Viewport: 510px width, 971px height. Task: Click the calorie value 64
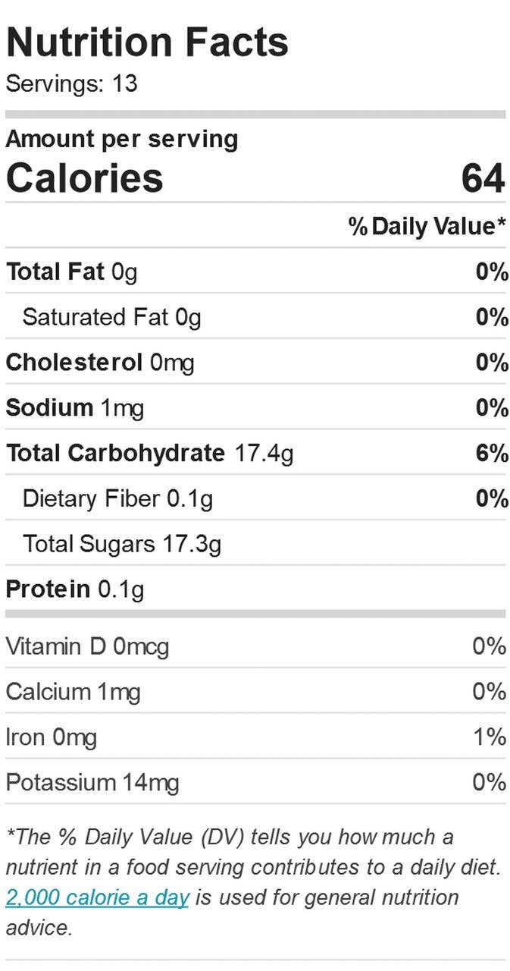[x=483, y=178]
